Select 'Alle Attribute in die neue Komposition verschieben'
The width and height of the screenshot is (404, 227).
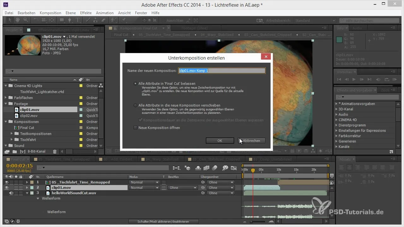(136, 105)
